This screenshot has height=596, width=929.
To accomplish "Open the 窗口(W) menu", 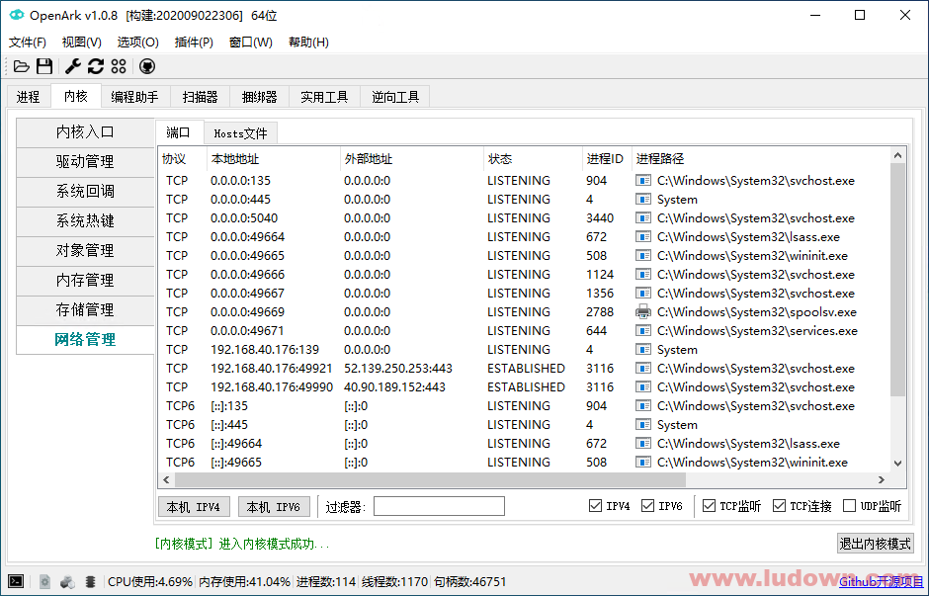I will click(x=251, y=43).
